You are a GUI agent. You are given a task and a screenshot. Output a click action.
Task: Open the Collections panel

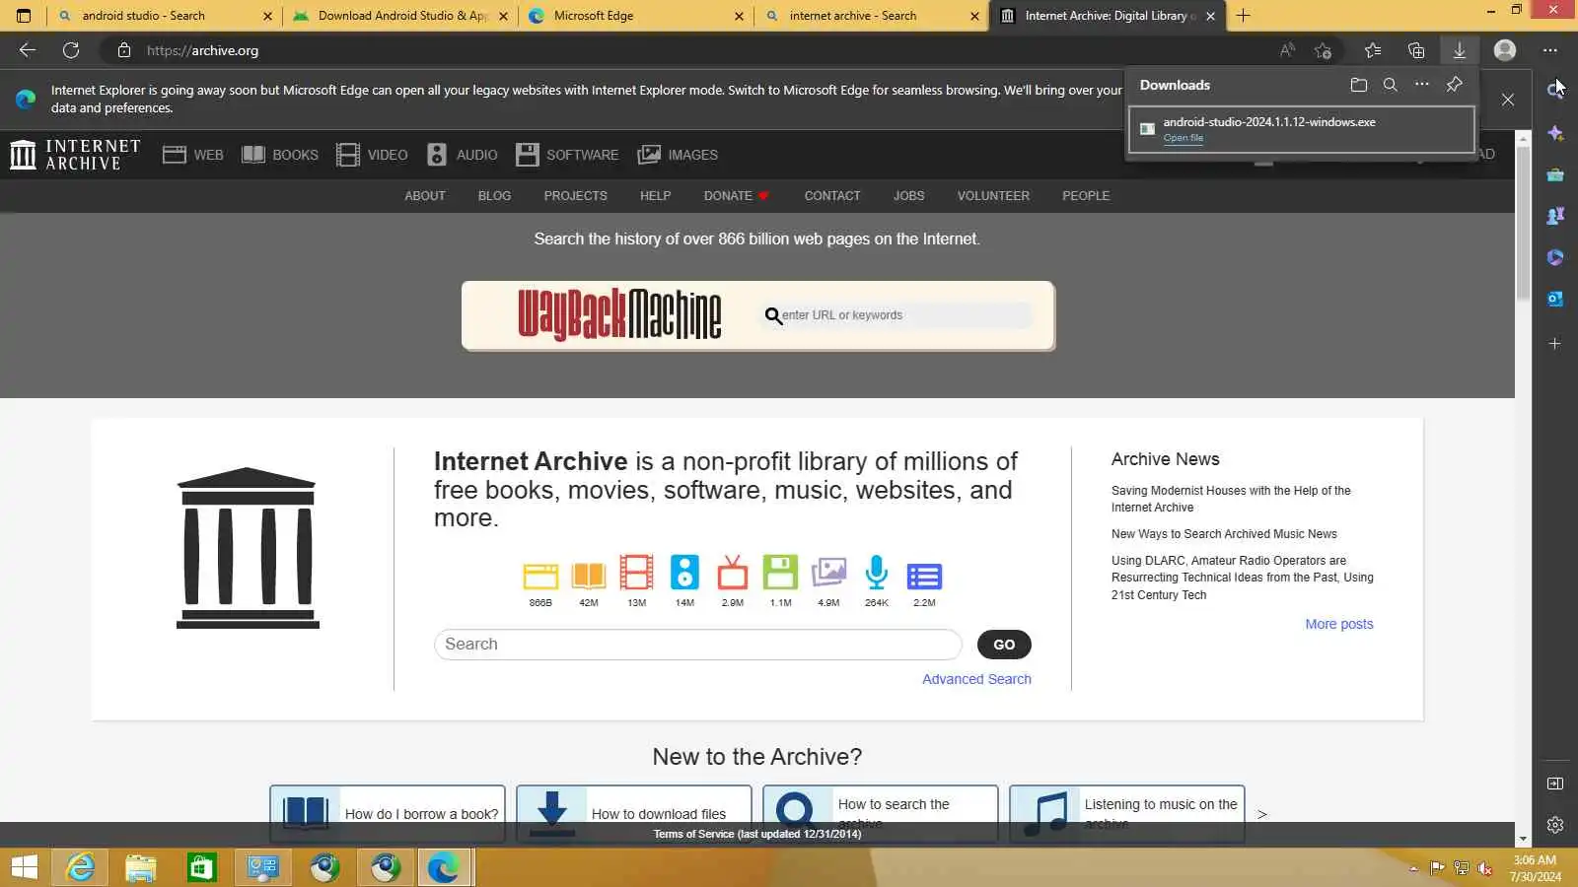(1416, 50)
